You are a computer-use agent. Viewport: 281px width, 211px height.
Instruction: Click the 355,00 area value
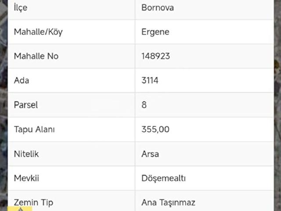pyautogui.click(x=155, y=130)
